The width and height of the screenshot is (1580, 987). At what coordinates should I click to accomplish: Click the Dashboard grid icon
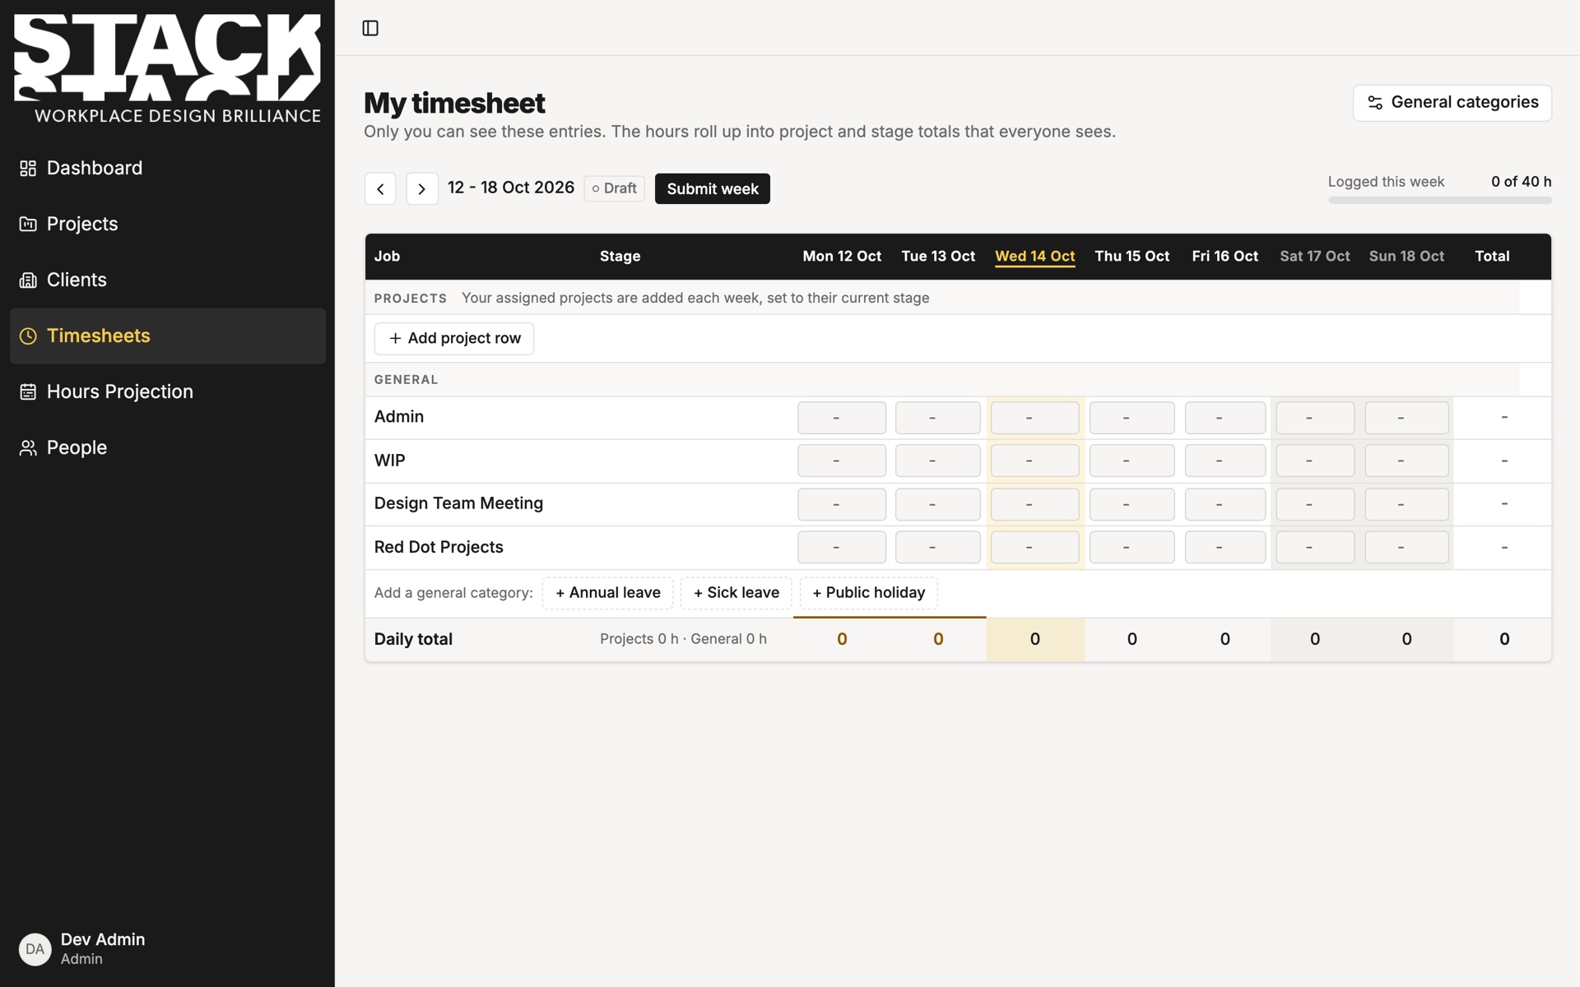[28, 168]
